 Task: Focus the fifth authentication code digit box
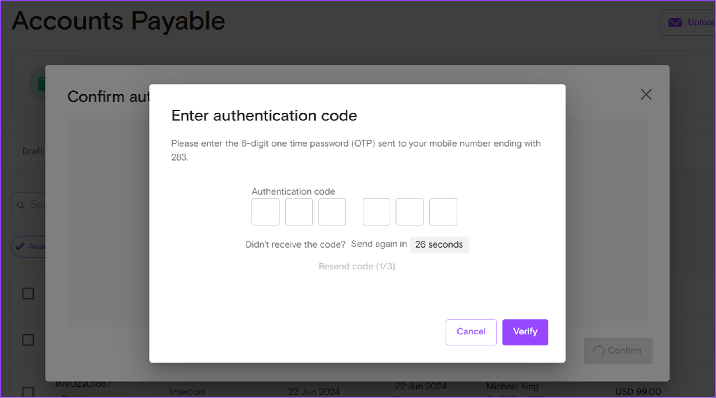pos(409,212)
